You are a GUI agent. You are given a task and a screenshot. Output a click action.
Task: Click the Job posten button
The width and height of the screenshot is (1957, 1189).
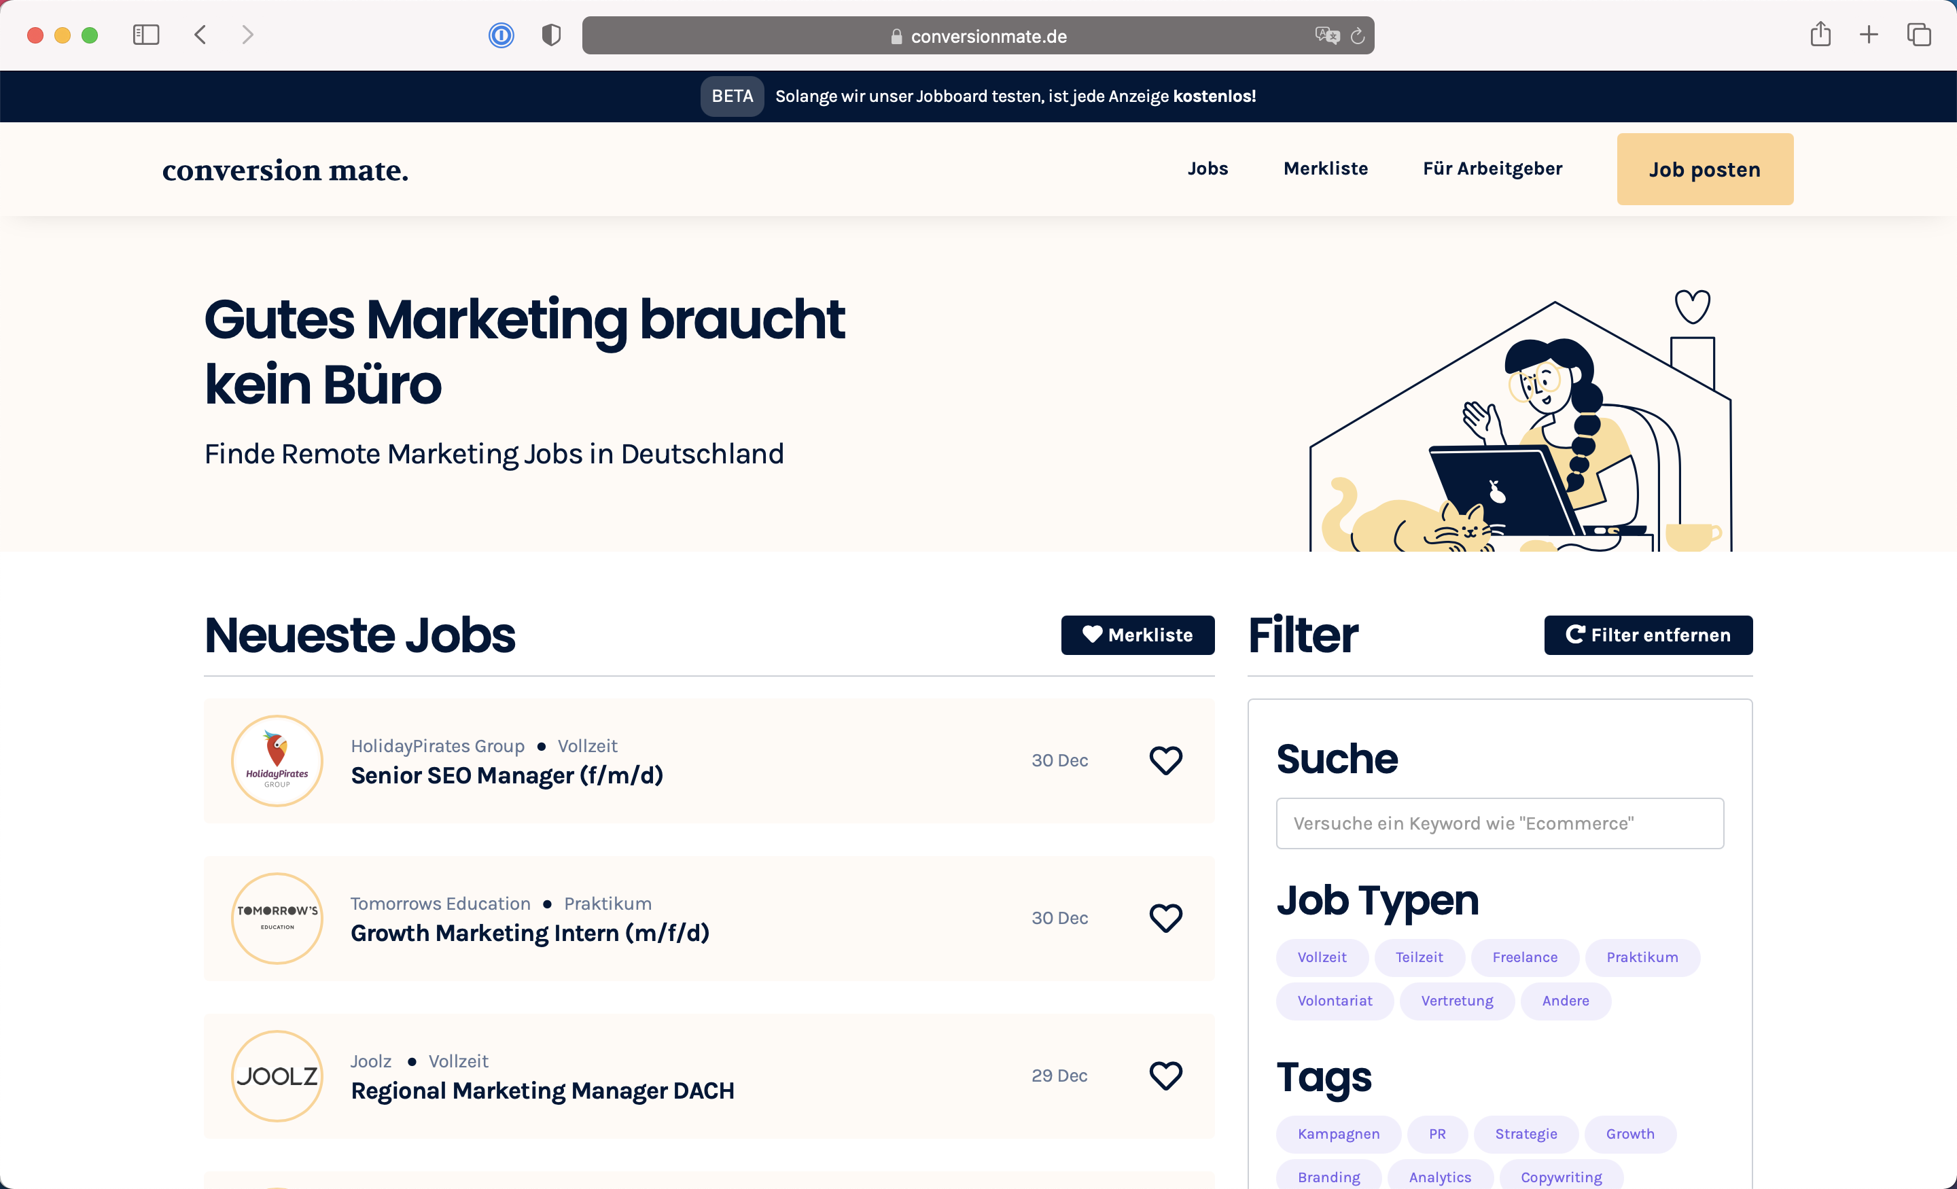[1704, 169]
